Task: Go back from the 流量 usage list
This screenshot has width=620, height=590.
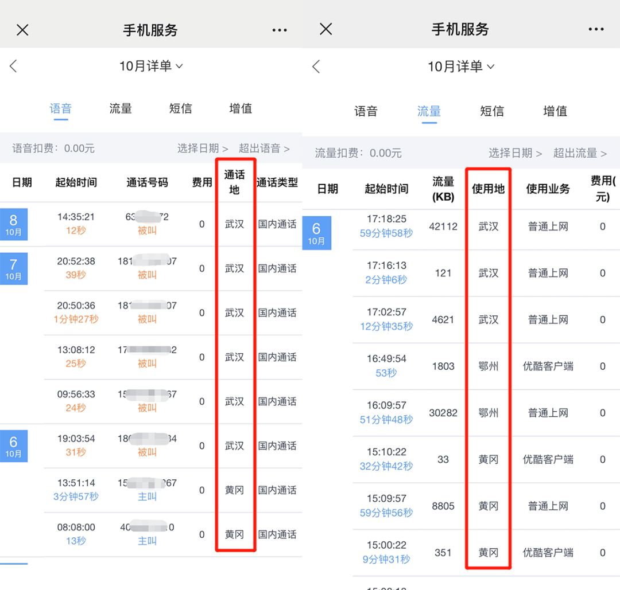Action: (x=316, y=66)
